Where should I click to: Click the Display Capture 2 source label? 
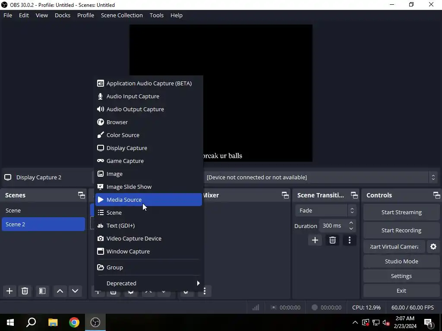pos(38,177)
